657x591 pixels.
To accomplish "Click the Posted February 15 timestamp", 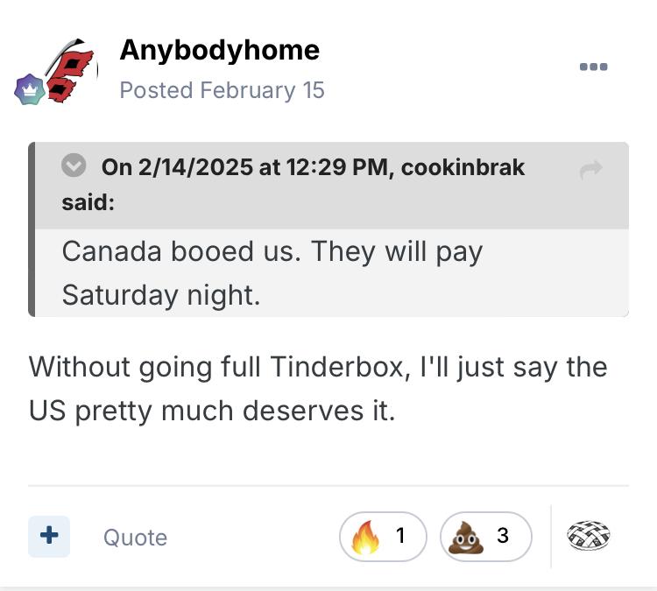I will [222, 90].
